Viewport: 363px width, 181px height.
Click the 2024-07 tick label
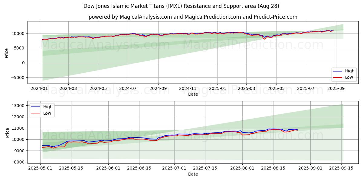(128, 88)
